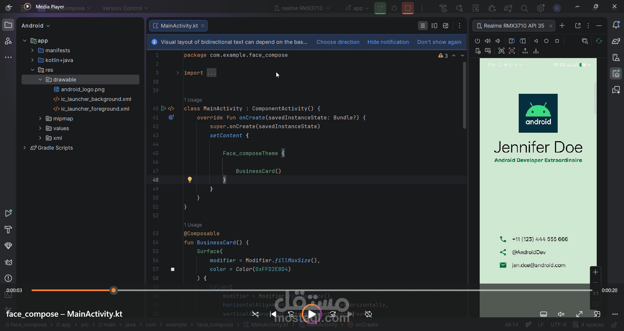Select the MainActivity.kt editor tab
This screenshot has height=331, width=624.
click(178, 26)
